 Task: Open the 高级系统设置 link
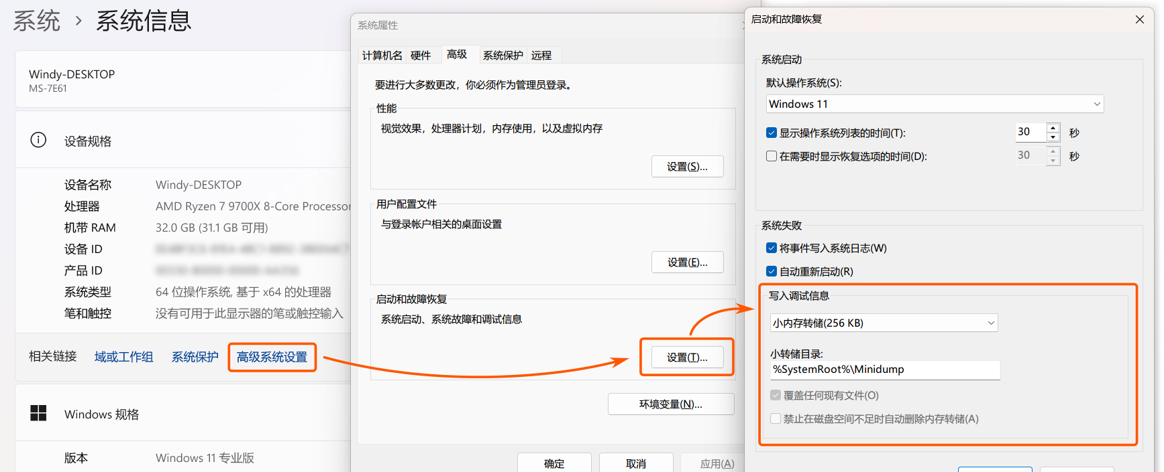point(272,357)
